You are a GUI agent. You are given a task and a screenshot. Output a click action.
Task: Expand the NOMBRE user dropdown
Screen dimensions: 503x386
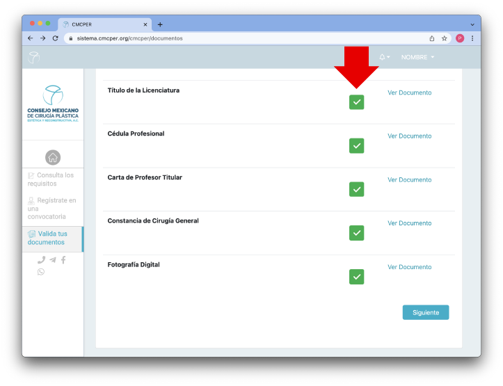pyautogui.click(x=417, y=57)
